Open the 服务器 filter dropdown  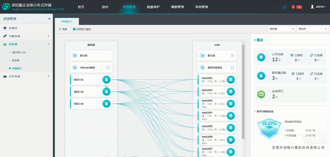point(282,29)
